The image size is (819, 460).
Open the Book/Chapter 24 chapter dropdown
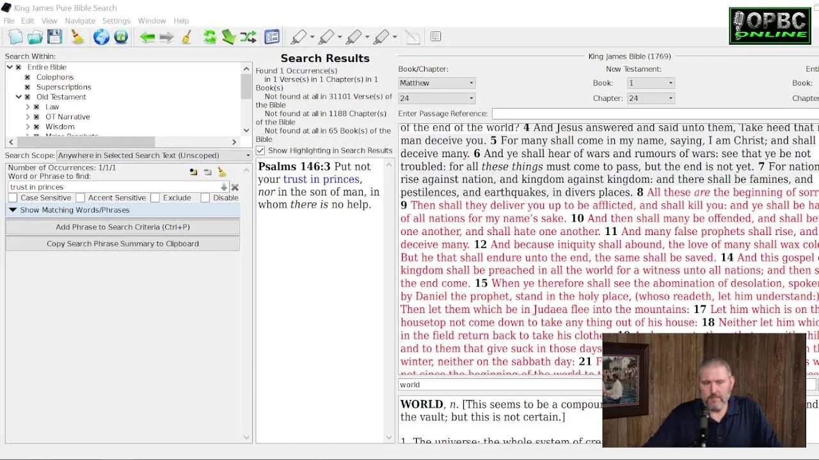point(436,98)
